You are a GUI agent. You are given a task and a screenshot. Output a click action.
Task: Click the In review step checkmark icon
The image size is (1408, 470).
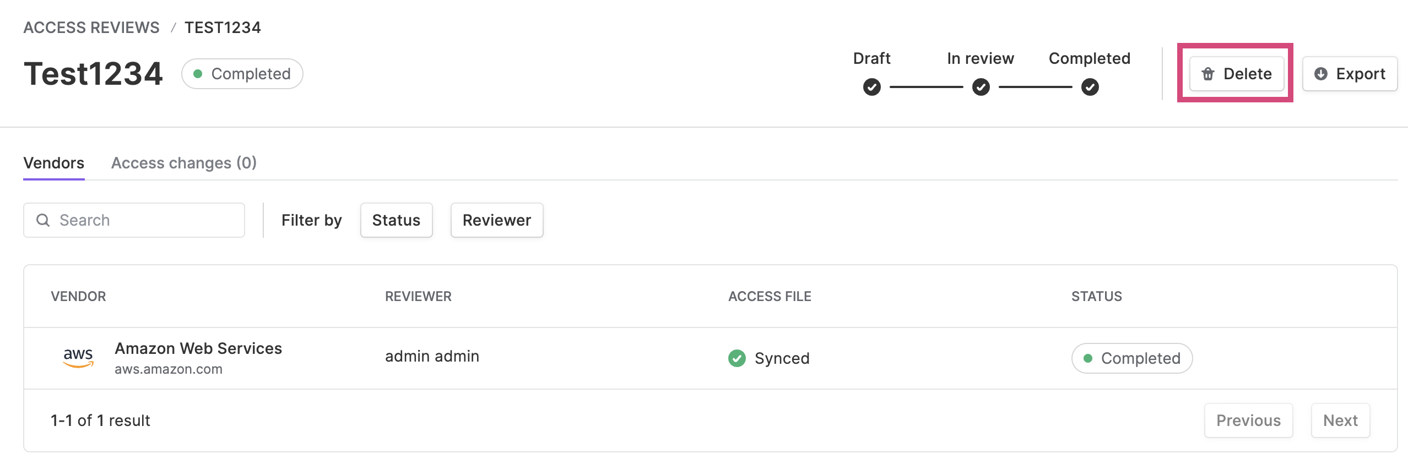981,87
